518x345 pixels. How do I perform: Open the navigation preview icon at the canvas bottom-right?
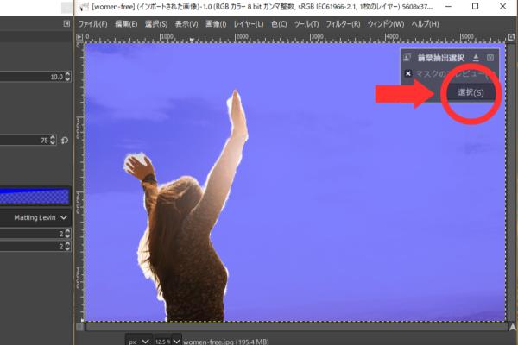512,327
